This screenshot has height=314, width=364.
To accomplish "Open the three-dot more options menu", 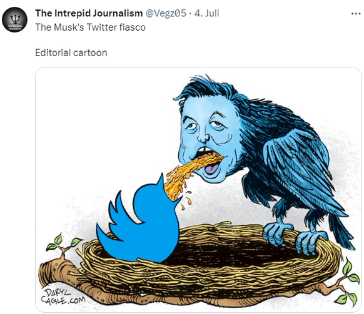I will click(356, 14).
